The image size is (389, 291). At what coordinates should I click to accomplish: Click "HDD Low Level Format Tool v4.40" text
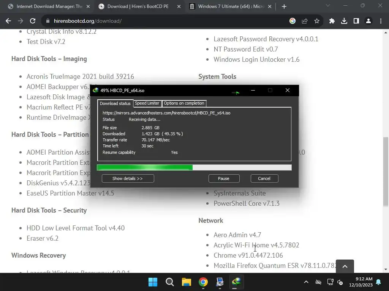(76, 228)
